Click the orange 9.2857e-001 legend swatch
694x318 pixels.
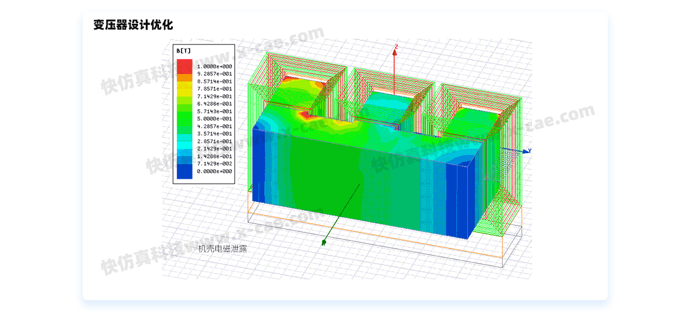(184, 74)
